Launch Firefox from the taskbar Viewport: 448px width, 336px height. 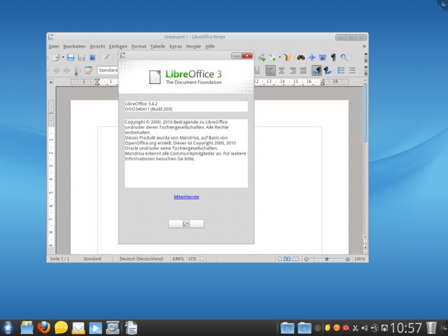pos(43,328)
